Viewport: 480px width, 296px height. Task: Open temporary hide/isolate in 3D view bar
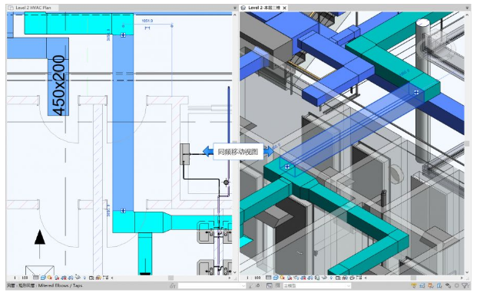coord(324,278)
